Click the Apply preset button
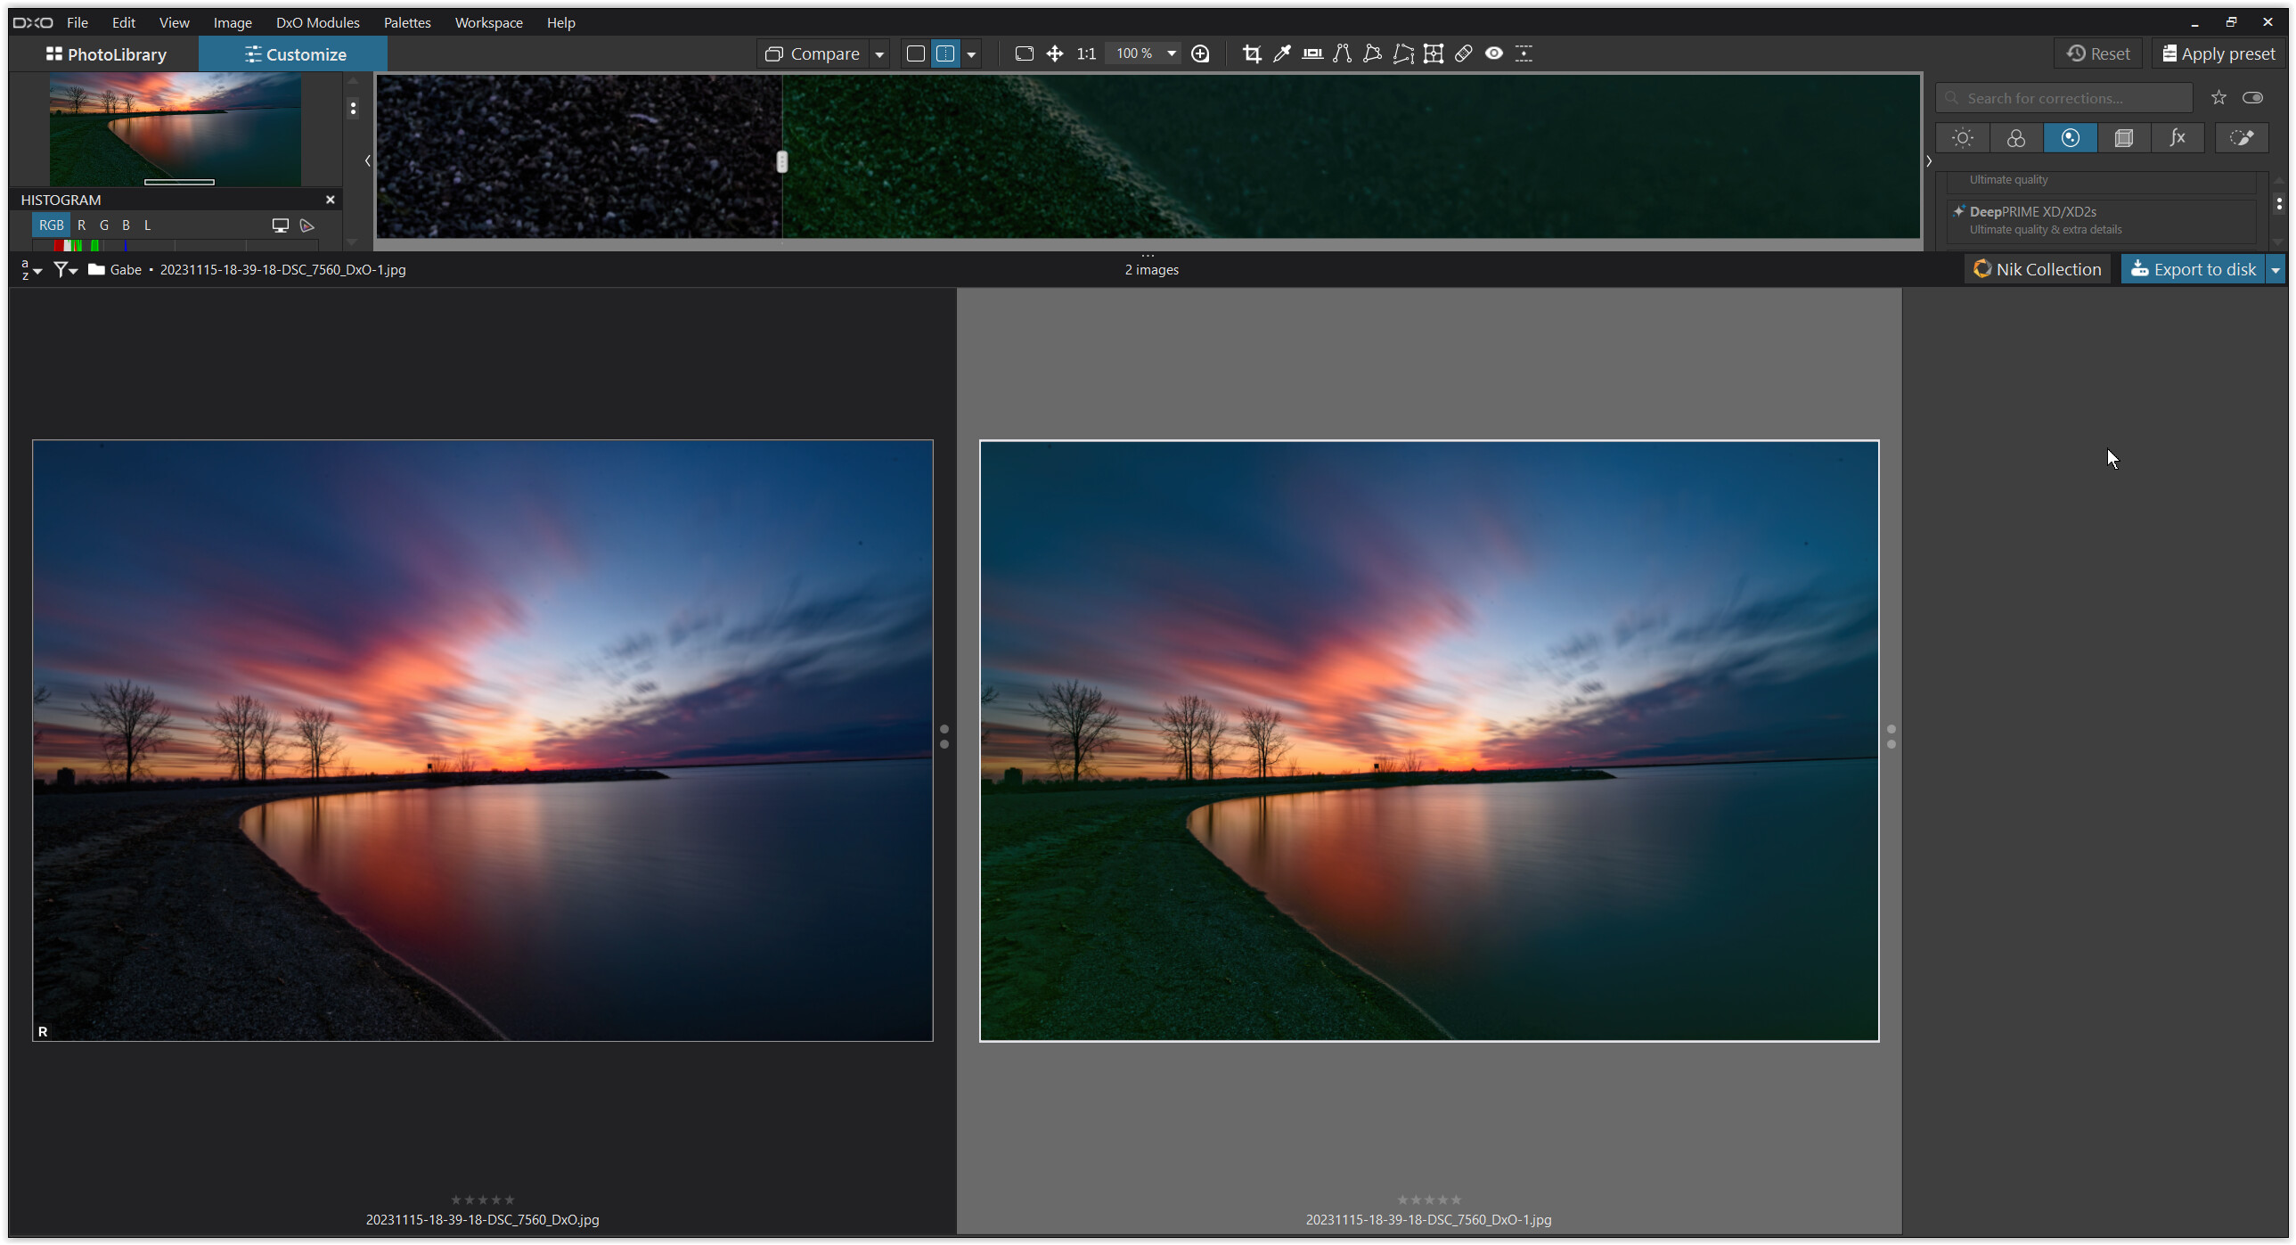The width and height of the screenshot is (2296, 1245). (x=2218, y=53)
